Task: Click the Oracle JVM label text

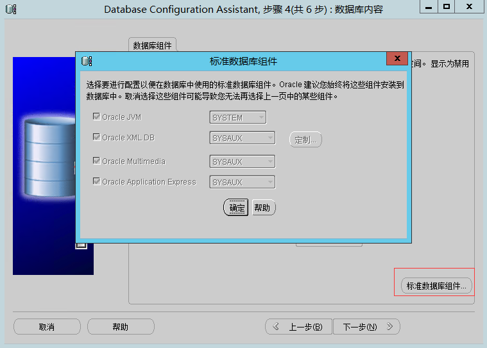Action: pos(121,117)
